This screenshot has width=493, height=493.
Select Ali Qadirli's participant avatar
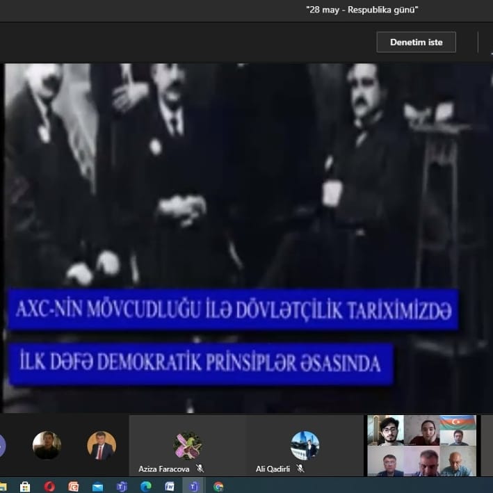click(305, 446)
